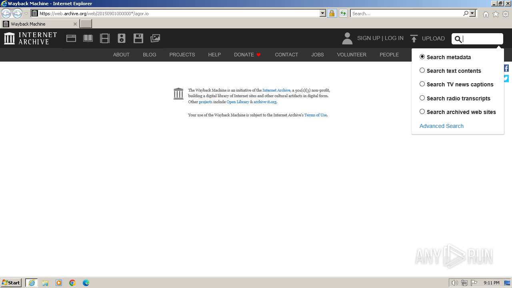Open the Terms of Use link
512x288 pixels.
tap(316, 115)
